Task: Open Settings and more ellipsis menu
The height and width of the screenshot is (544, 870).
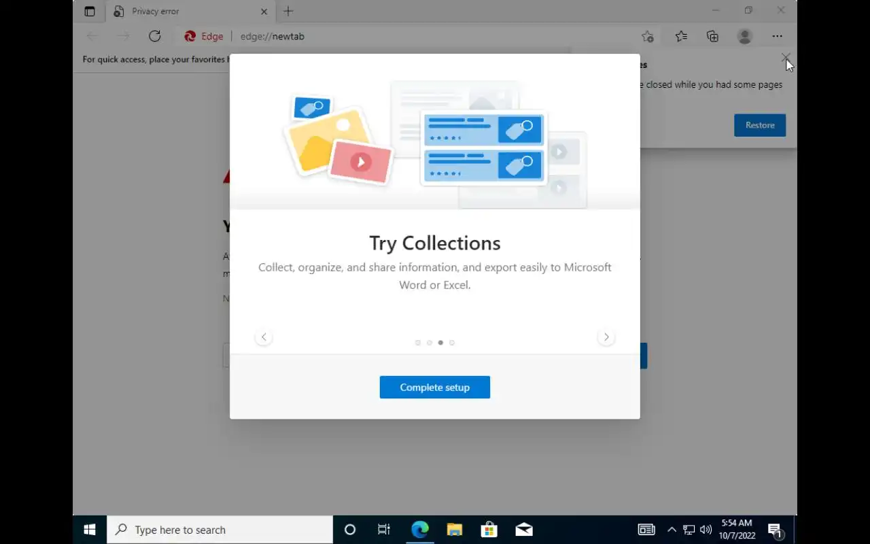Action: 777,36
